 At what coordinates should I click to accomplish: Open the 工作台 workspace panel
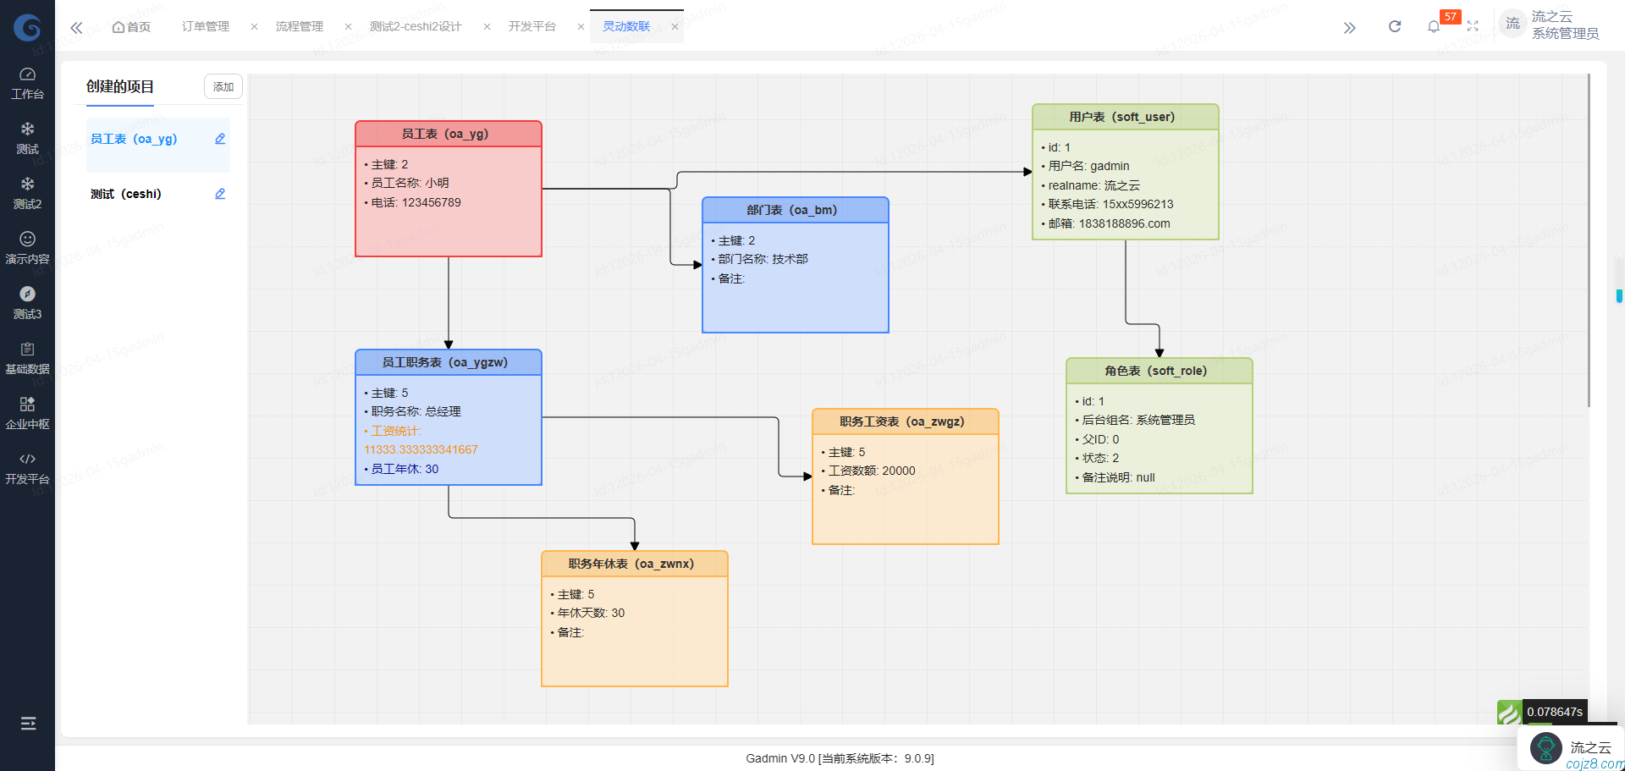click(27, 82)
